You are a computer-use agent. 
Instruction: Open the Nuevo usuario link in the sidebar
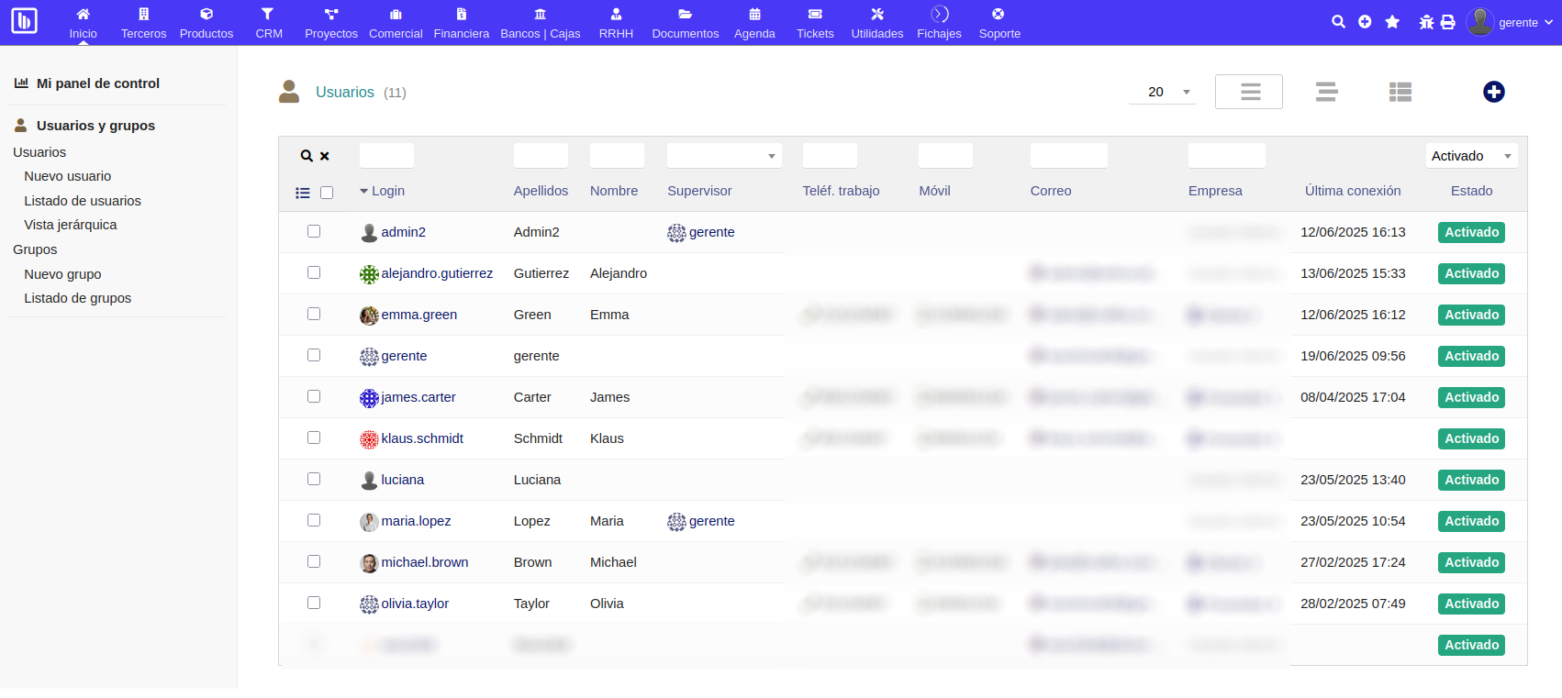68,176
